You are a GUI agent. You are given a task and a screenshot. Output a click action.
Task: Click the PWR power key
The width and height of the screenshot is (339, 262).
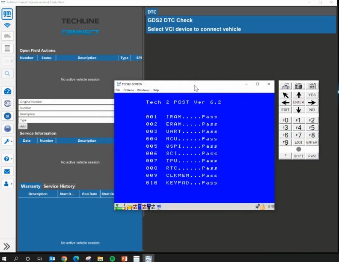(312, 156)
